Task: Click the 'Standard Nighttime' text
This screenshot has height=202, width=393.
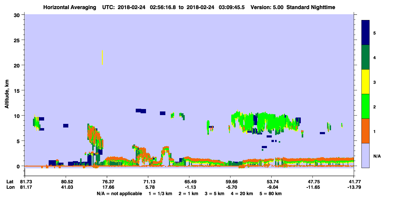Action: click(x=311, y=7)
